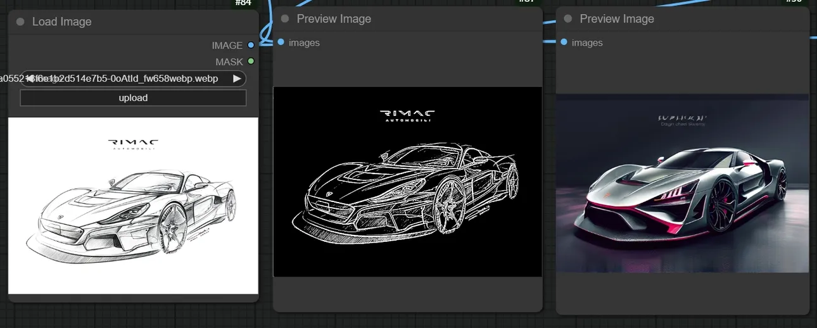
Task: Click images input port on rightmost Preview Image
Action: click(x=564, y=42)
